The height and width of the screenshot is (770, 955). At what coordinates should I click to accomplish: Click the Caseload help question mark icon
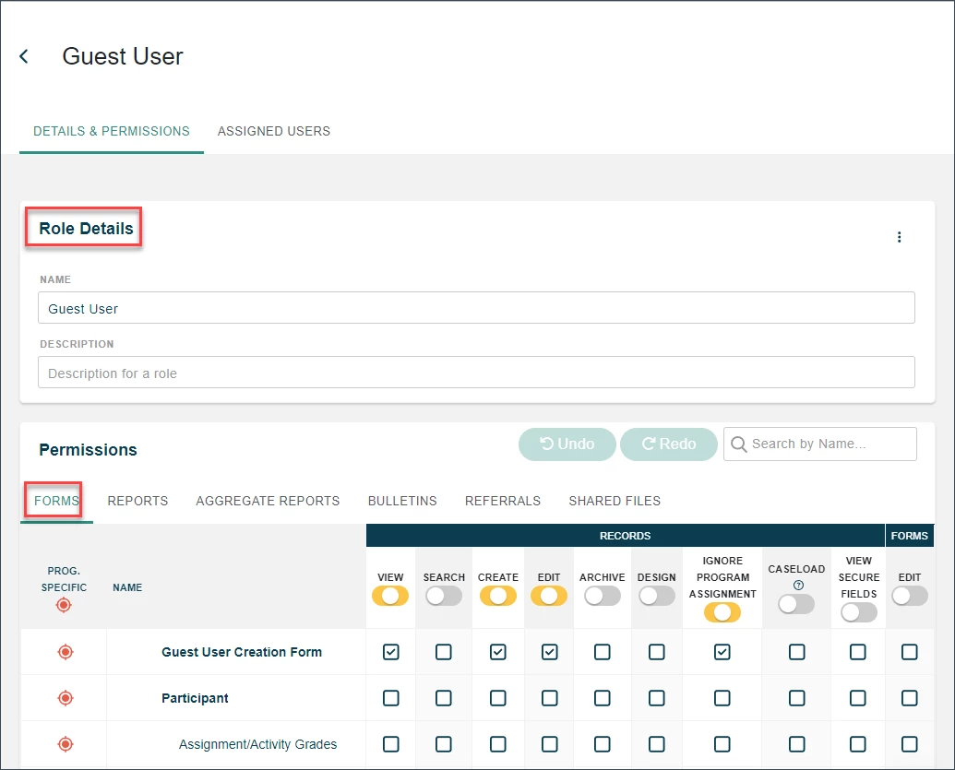798,585
